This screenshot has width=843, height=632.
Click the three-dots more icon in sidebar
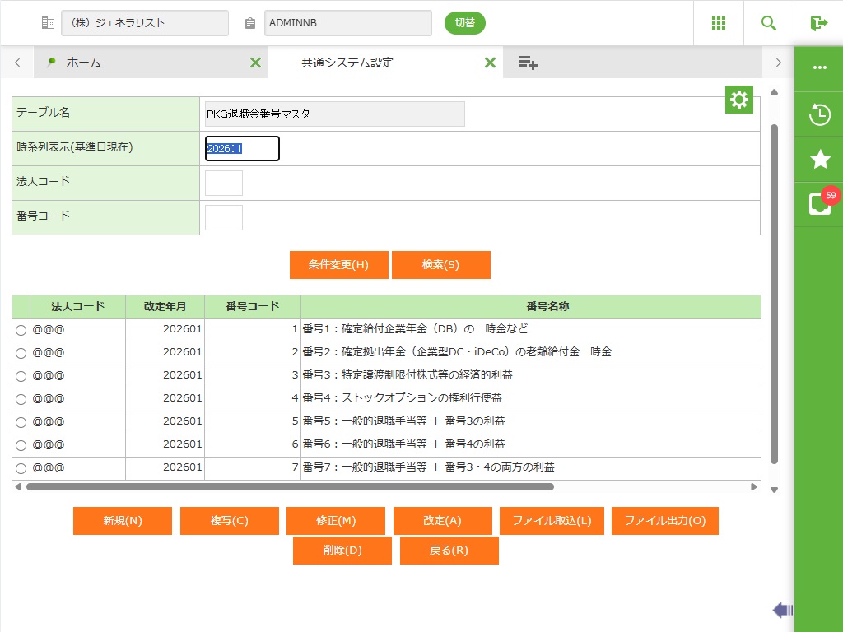[x=819, y=68]
